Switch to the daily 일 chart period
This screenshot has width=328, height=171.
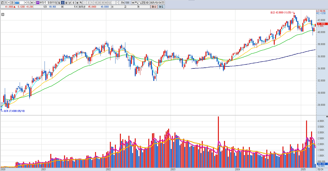59,3
